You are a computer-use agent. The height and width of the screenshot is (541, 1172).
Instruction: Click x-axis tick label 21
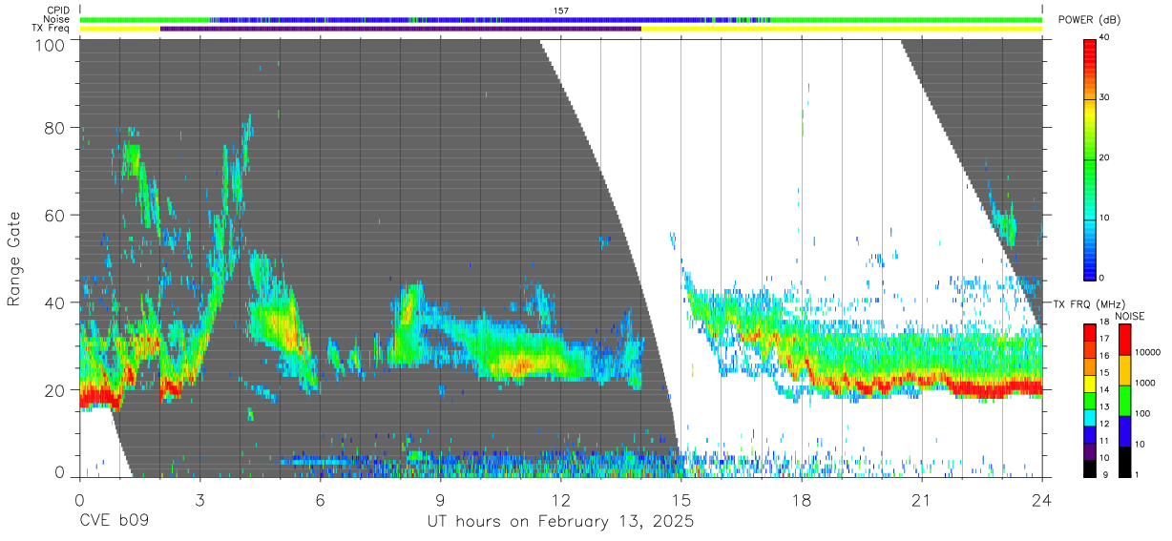click(921, 499)
